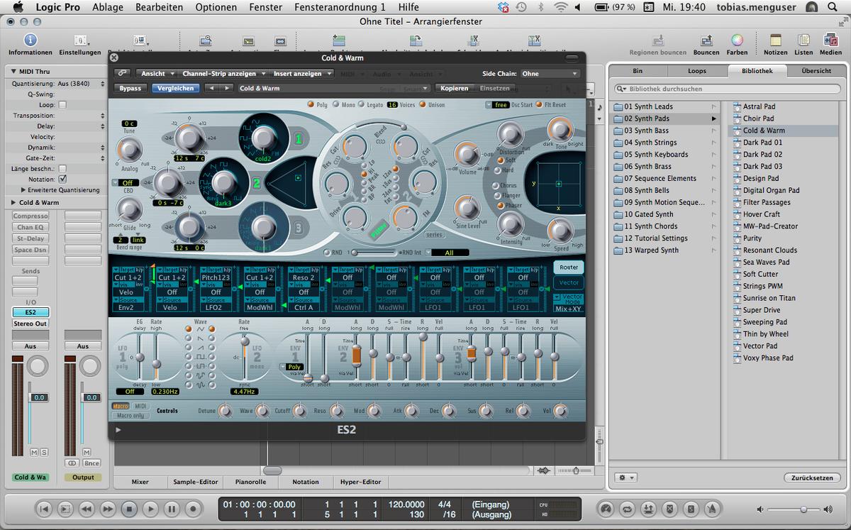851x530 pixels.
Task: Select oscillator 2 number button
Action: coord(256,184)
